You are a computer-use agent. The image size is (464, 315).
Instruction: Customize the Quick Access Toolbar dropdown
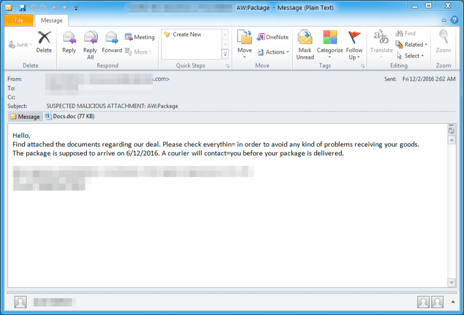click(x=76, y=9)
